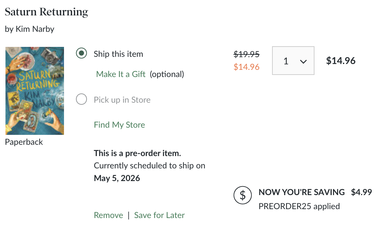The width and height of the screenshot is (386, 230).
Task: Click the Make It a Gift link
Action: 121,74
